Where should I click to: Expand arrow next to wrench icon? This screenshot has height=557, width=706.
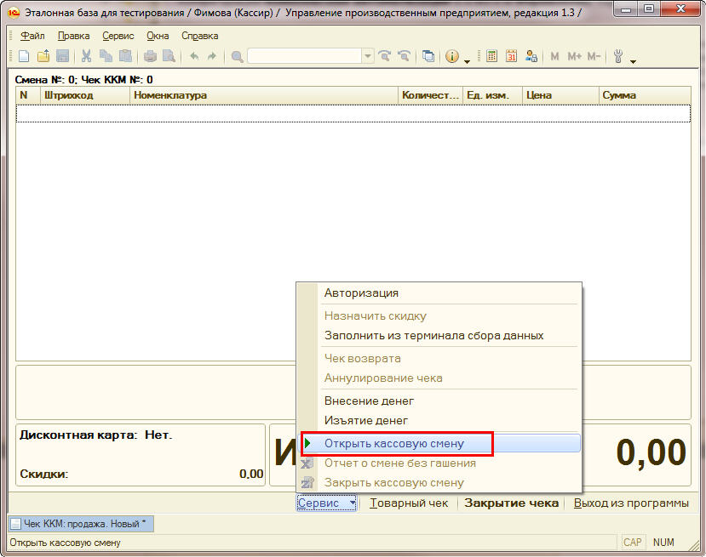(x=633, y=60)
